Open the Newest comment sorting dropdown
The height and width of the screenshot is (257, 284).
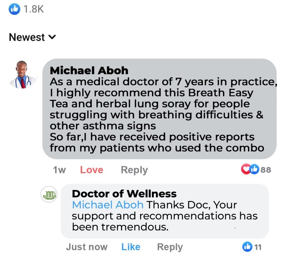(x=27, y=37)
